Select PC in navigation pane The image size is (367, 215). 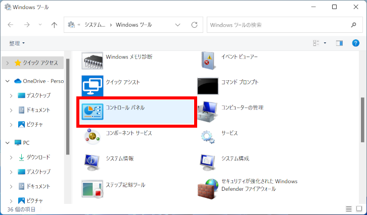[22, 143]
